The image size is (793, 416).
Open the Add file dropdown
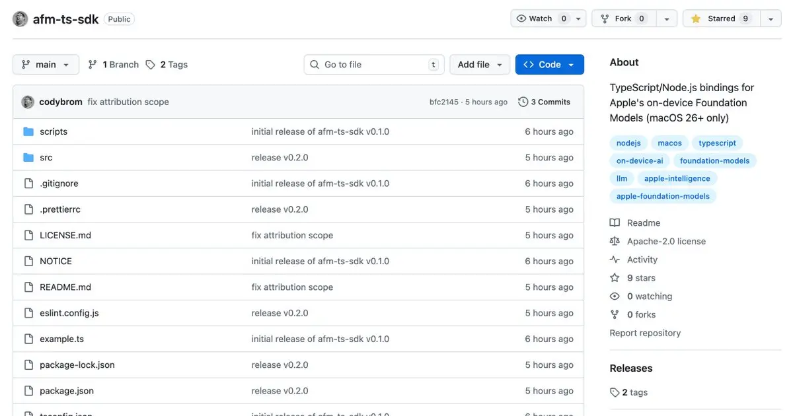click(480, 65)
